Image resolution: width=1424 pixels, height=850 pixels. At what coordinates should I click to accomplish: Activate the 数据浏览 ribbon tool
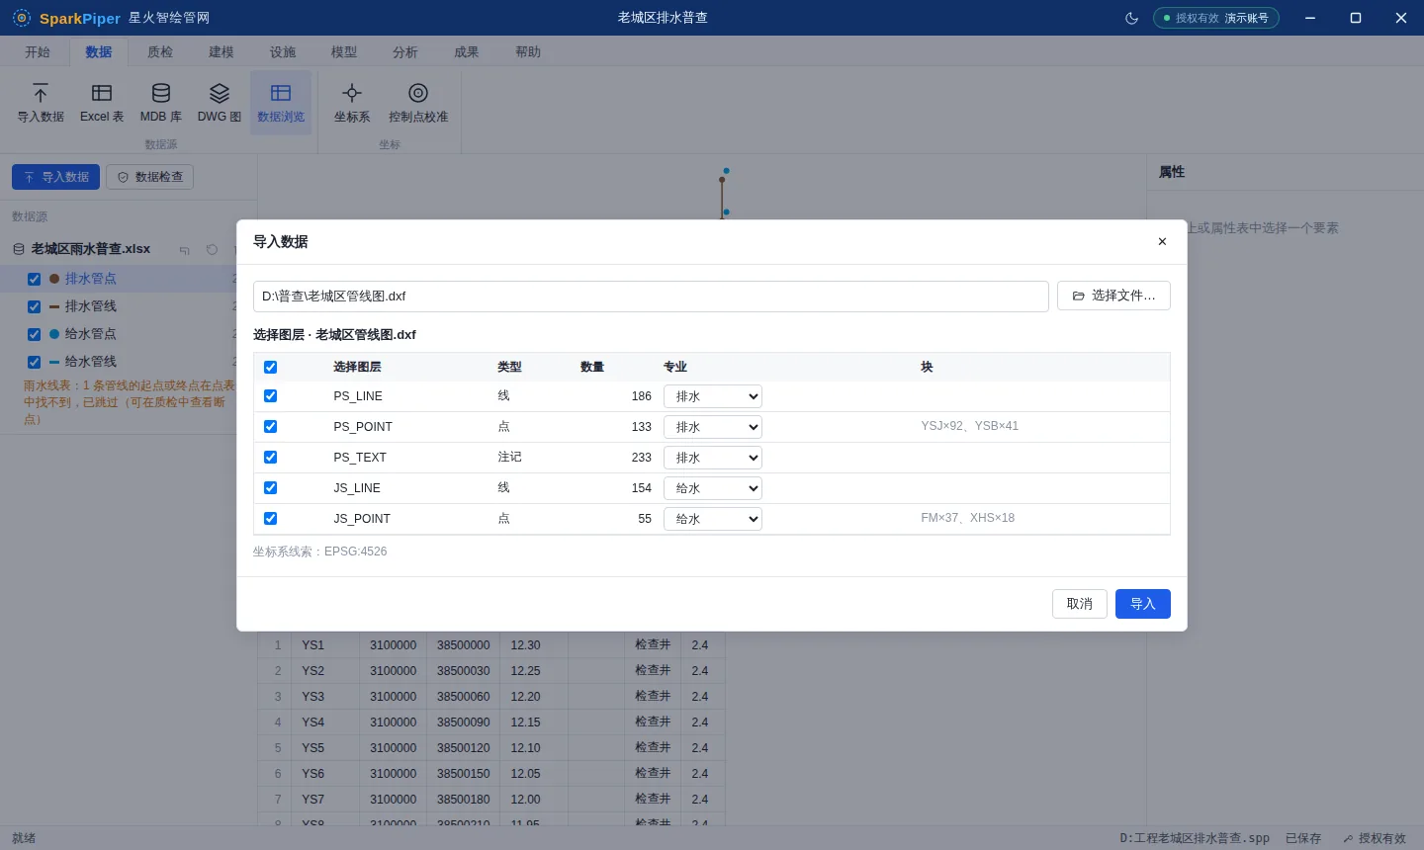click(281, 103)
